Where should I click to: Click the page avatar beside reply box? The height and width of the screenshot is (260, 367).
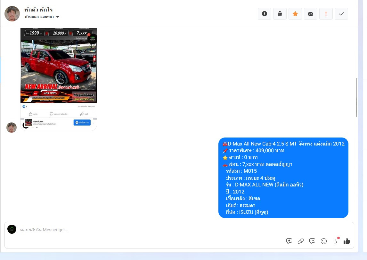[12, 229]
